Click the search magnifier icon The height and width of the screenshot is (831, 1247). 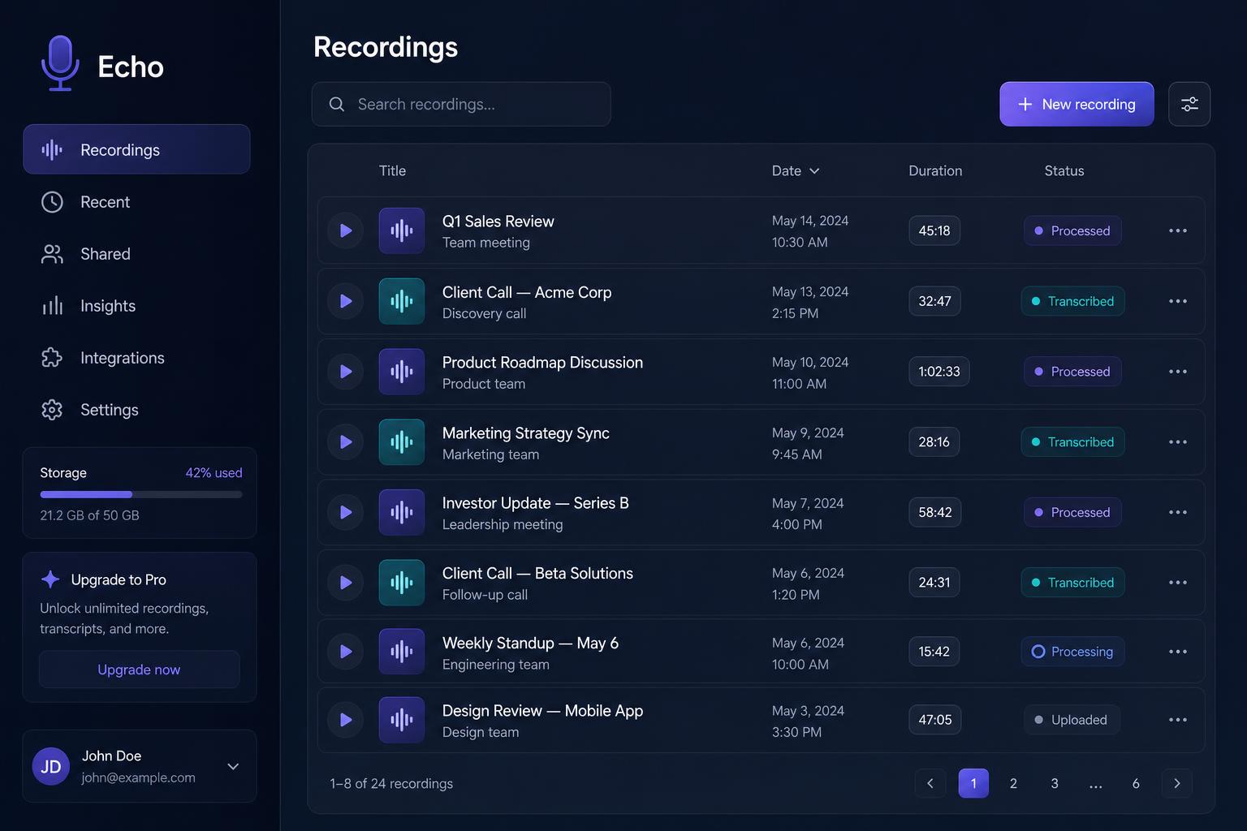tap(336, 104)
